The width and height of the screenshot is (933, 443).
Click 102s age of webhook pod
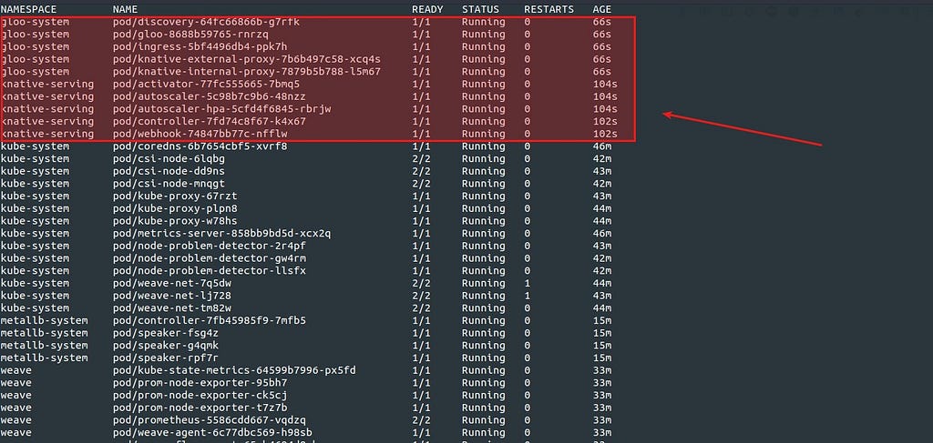605,135
